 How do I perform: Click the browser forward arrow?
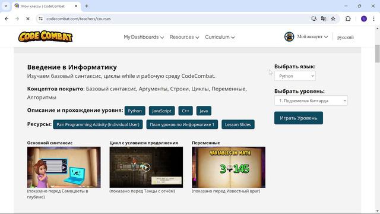point(17,18)
